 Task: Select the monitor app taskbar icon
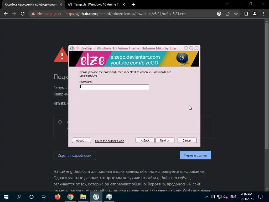click(109, 197)
